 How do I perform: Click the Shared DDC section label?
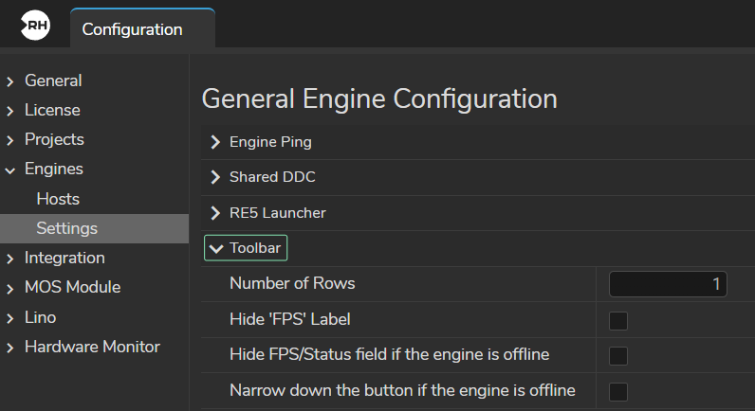[x=272, y=177]
